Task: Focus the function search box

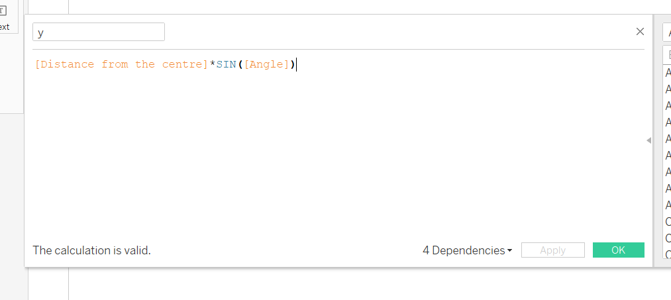Action: 667,54
